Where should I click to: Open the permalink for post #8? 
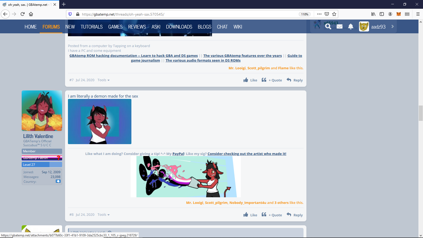tap(71, 214)
